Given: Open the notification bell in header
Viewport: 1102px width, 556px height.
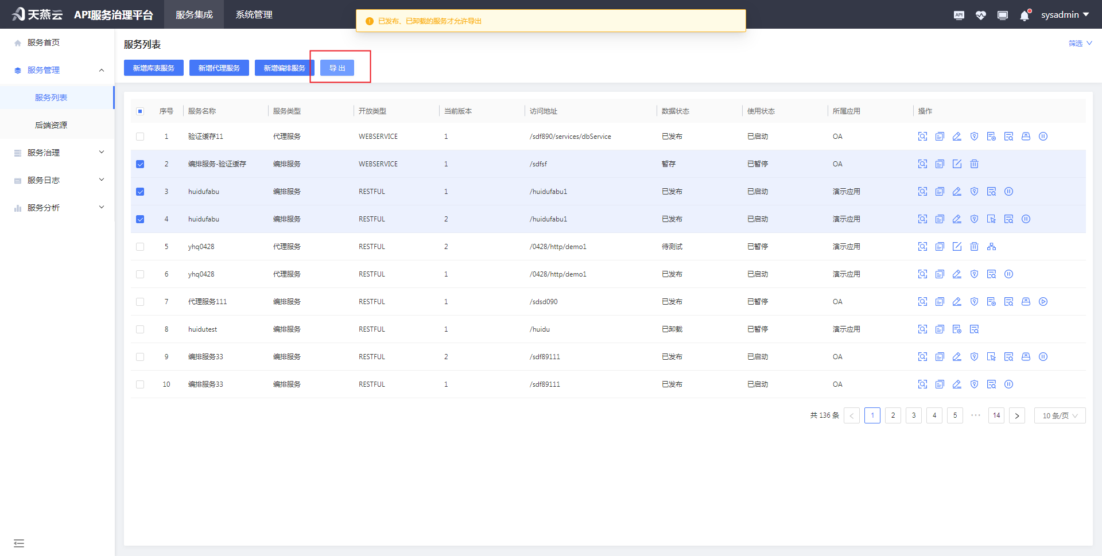Looking at the screenshot, I should (1025, 15).
